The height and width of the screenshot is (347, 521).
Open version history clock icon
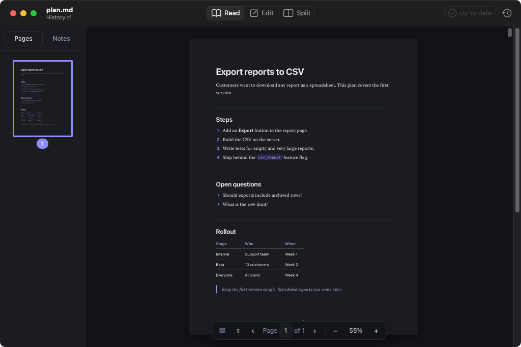[x=507, y=13]
